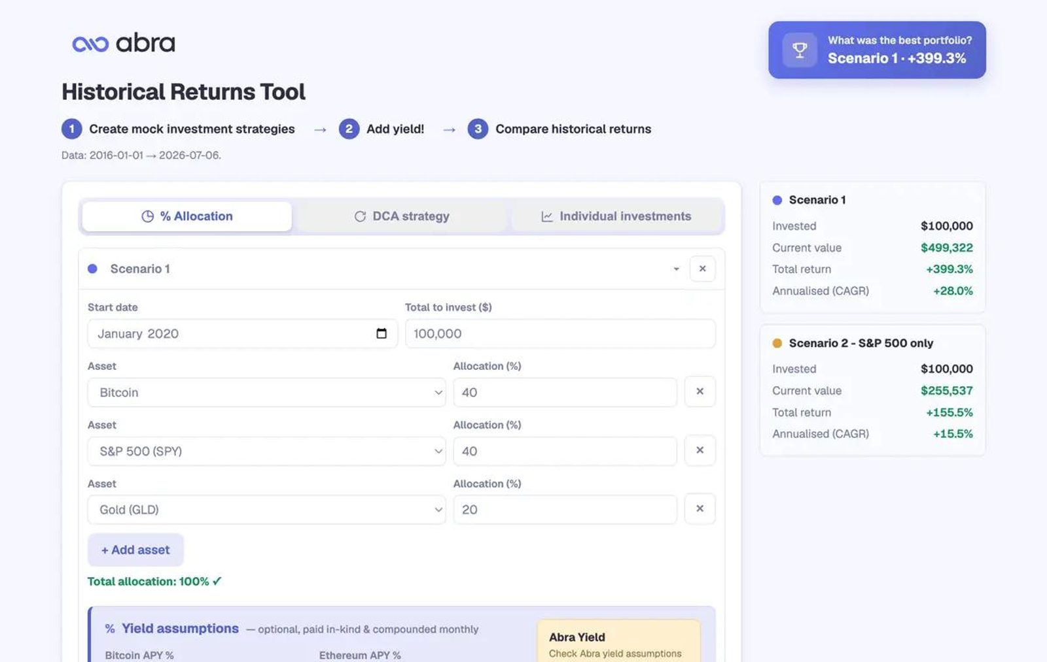The image size is (1047, 662).
Task: Click the Scenario 1 name in editor header
Action: (140, 269)
